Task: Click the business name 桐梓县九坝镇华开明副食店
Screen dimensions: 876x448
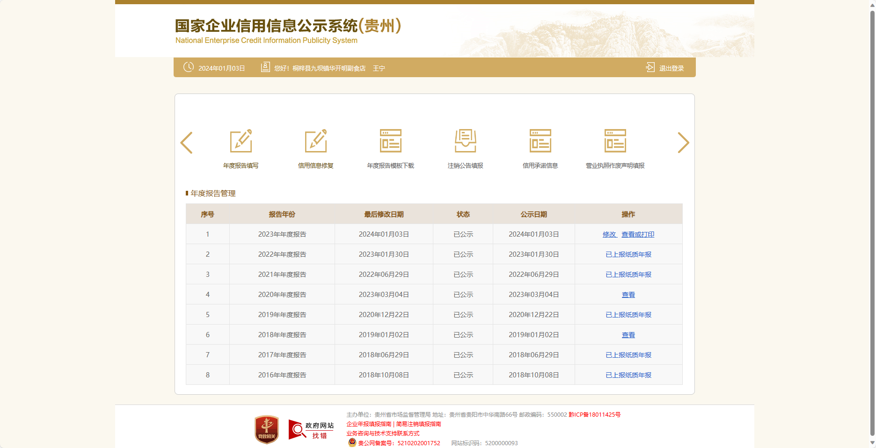Action: [x=329, y=68]
